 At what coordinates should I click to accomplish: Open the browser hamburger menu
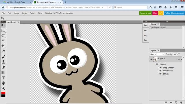(x=182, y=8)
